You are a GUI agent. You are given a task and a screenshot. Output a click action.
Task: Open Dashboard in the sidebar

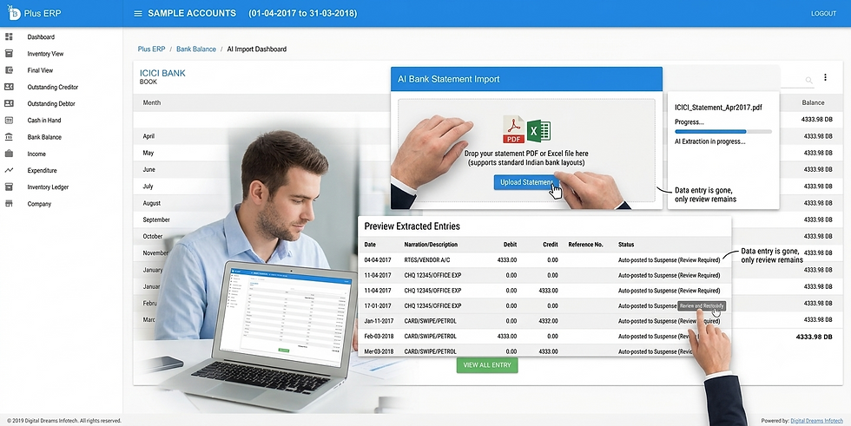(x=42, y=36)
